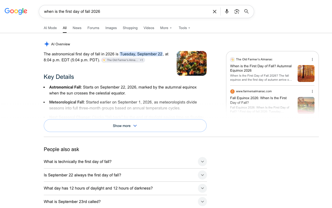This screenshot has height=208, width=332.
Task: Switch to Shopping tab
Action: 130,28
